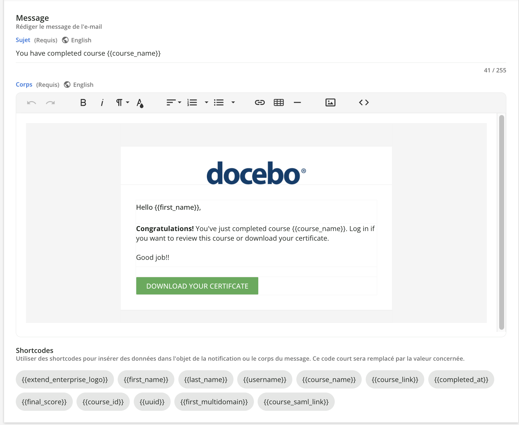
Task: Insert a horizontal line using its toolbar icon
Action: point(297,102)
